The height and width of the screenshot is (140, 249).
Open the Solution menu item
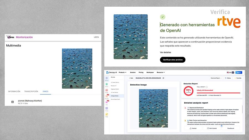point(133,72)
